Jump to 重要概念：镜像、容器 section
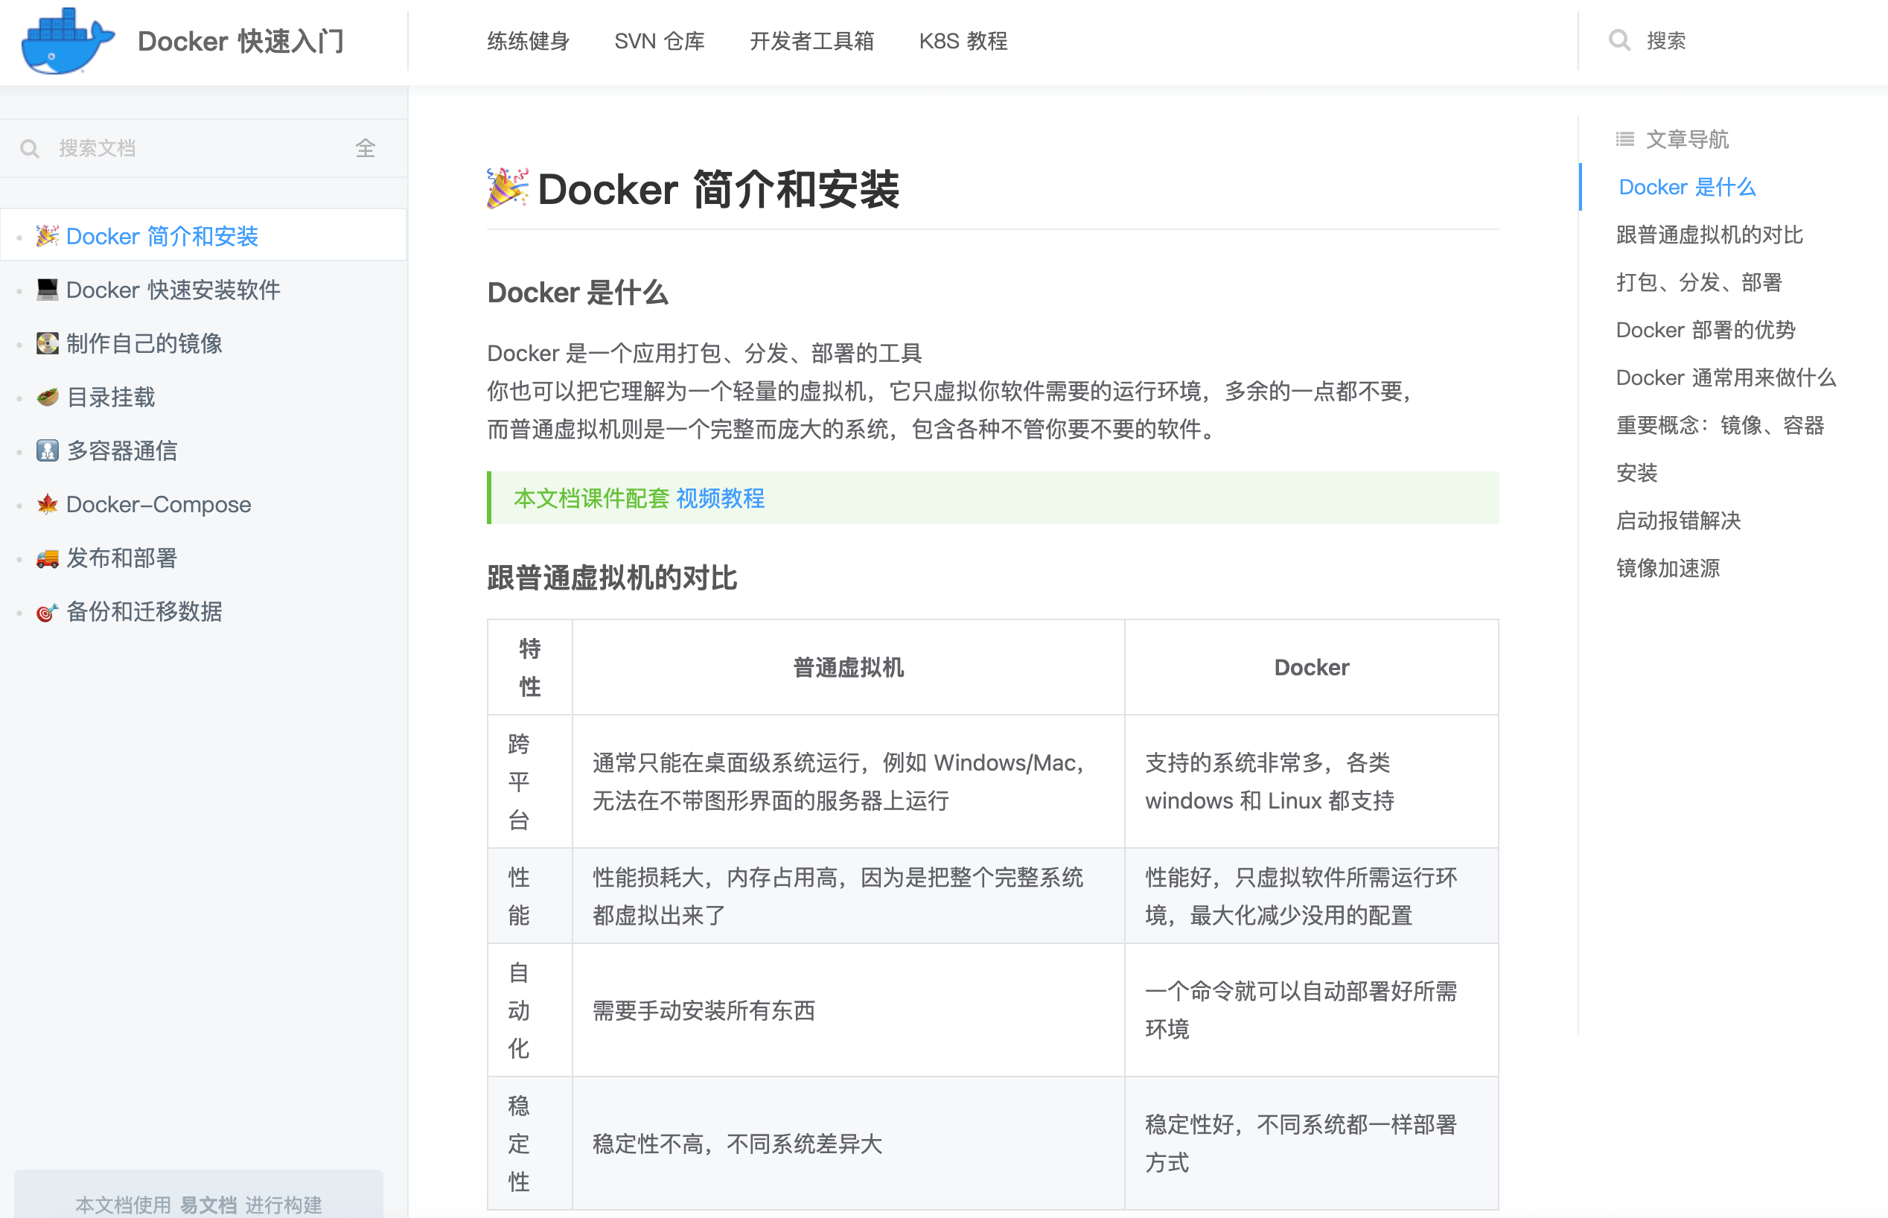1888x1218 pixels. 1720,426
